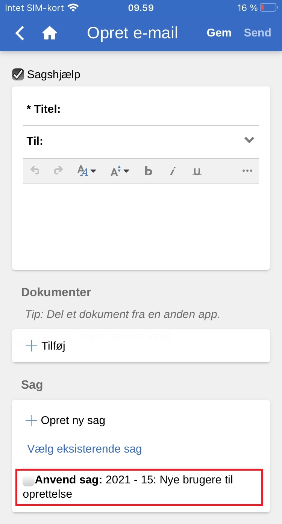
Task: Toggle underline text formatting
Action: [197, 171]
